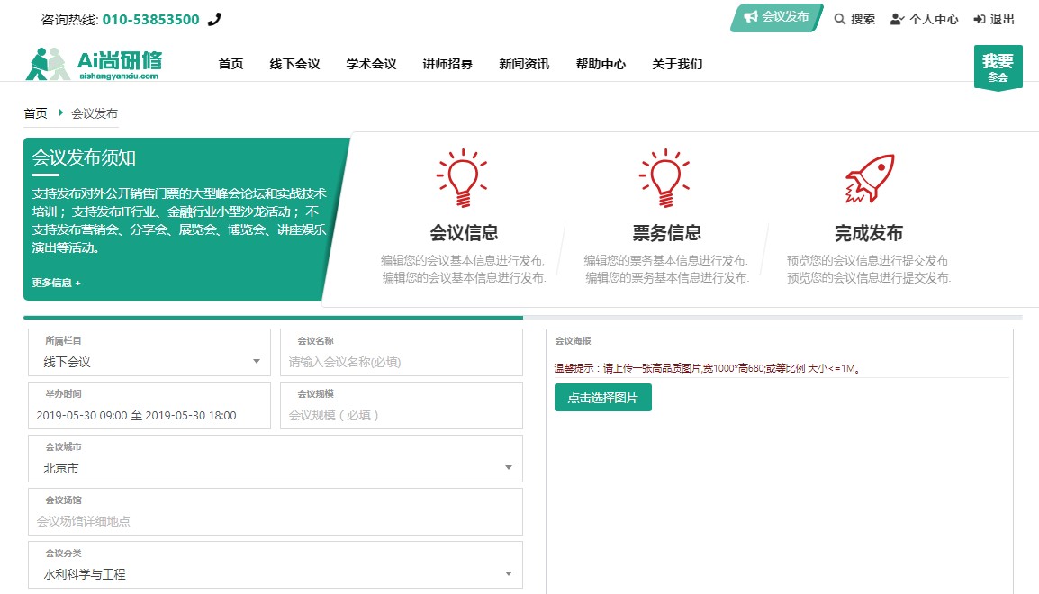Click the 举办时间 date range field
Viewport: 1039px width, 594px height.
pyautogui.click(x=149, y=415)
